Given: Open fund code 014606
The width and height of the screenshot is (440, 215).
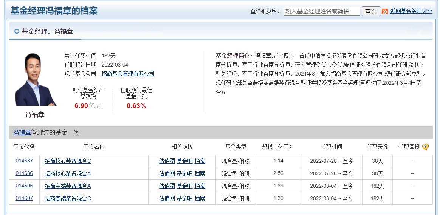Looking at the screenshot, I should [24, 186].
